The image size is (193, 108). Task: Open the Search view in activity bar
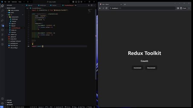[x=2, y=11]
